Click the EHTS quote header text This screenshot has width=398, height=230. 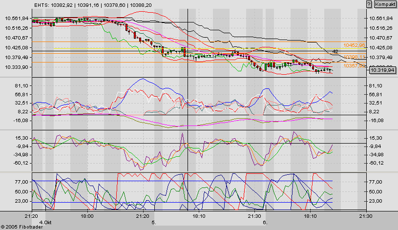click(92, 4)
